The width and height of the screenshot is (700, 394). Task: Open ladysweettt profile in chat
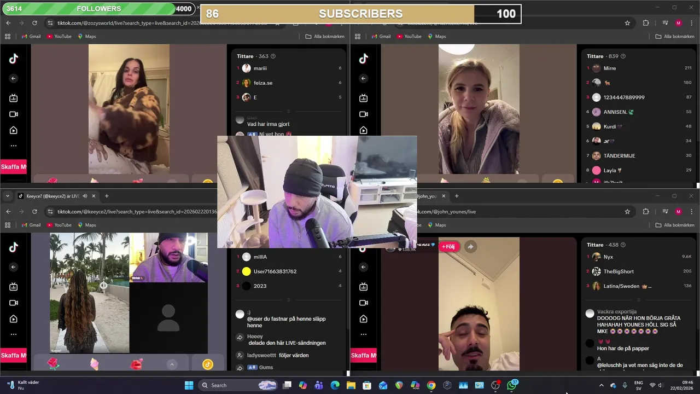point(261,355)
